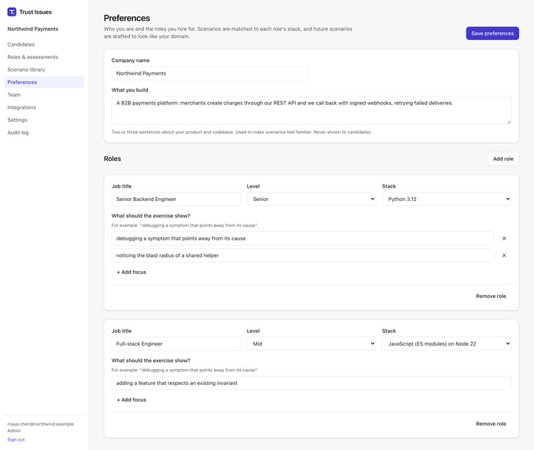This screenshot has width=534, height=450.
Task: Click the Add role button
Action: click(503, 159)
